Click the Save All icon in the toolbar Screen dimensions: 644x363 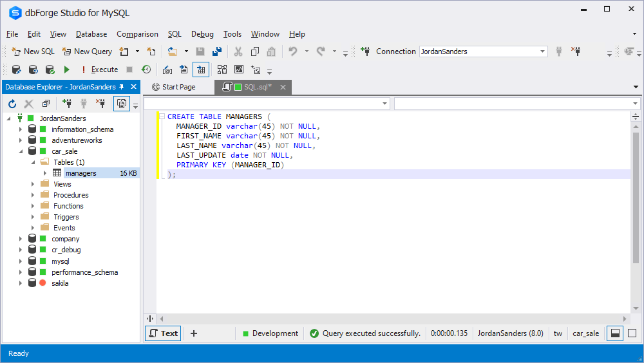coord(217,51)
